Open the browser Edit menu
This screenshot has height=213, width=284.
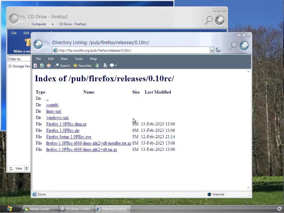pos(51,59)
